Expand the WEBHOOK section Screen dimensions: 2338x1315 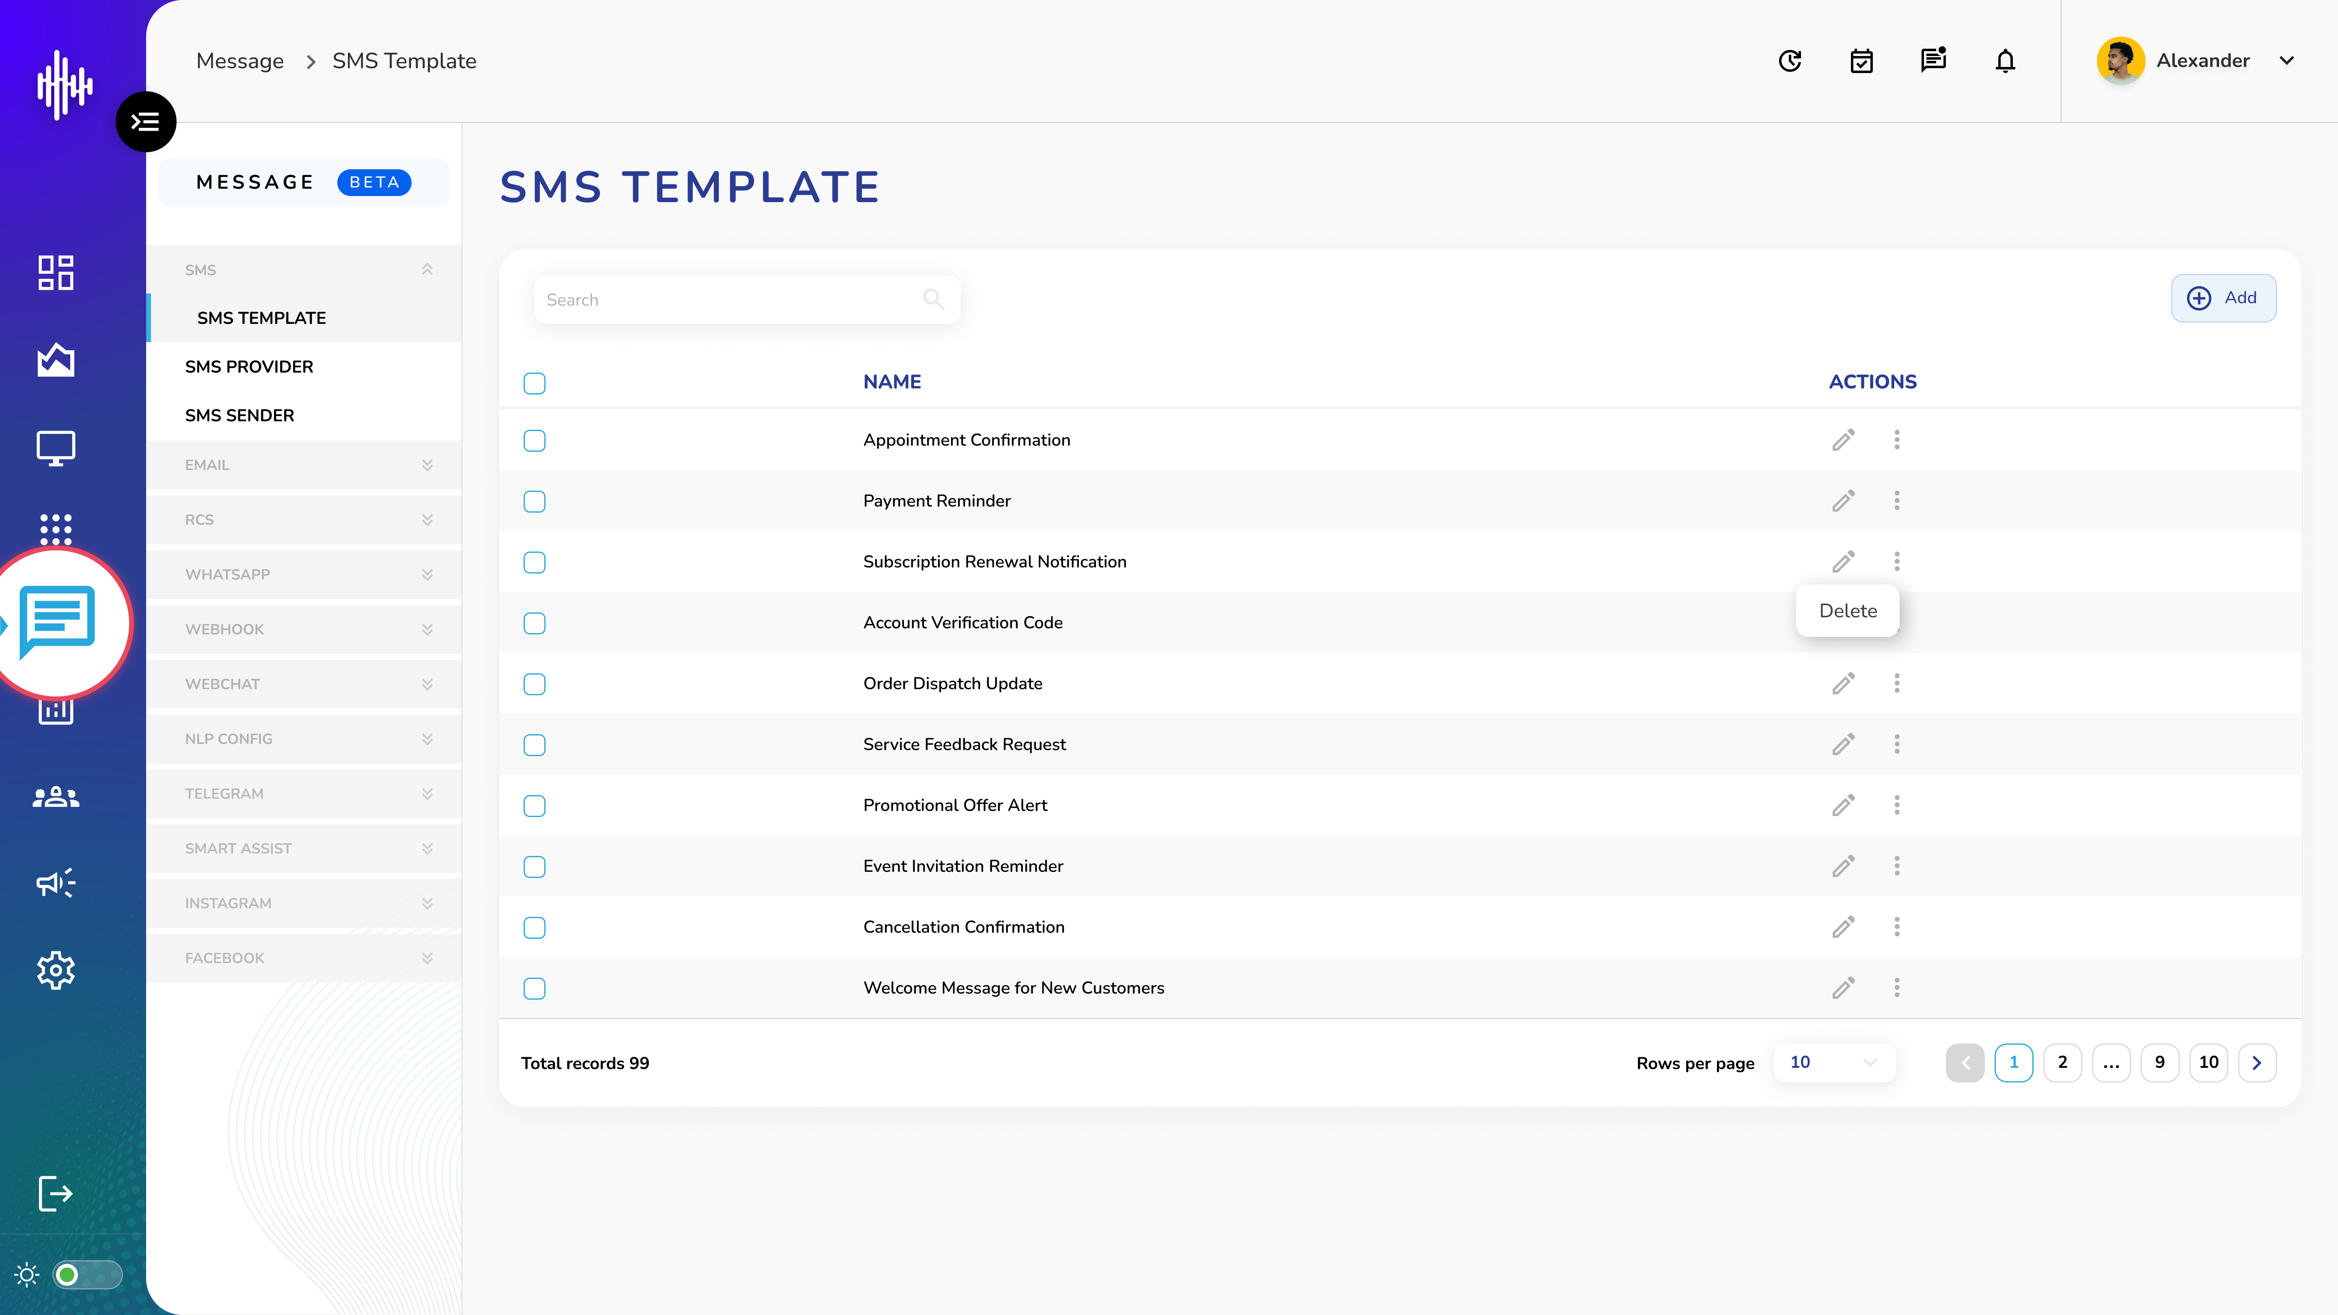pyautogui.click(x=304, y=629)
